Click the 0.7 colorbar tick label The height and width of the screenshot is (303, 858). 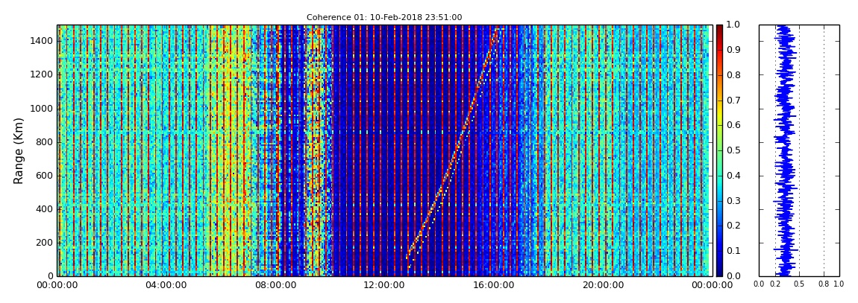point(733,101)
